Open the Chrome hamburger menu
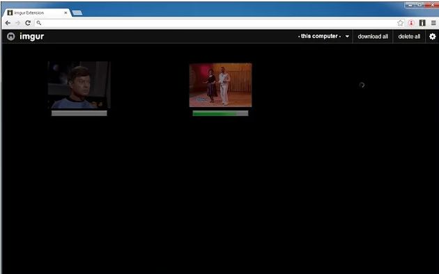 click(433, 23)
